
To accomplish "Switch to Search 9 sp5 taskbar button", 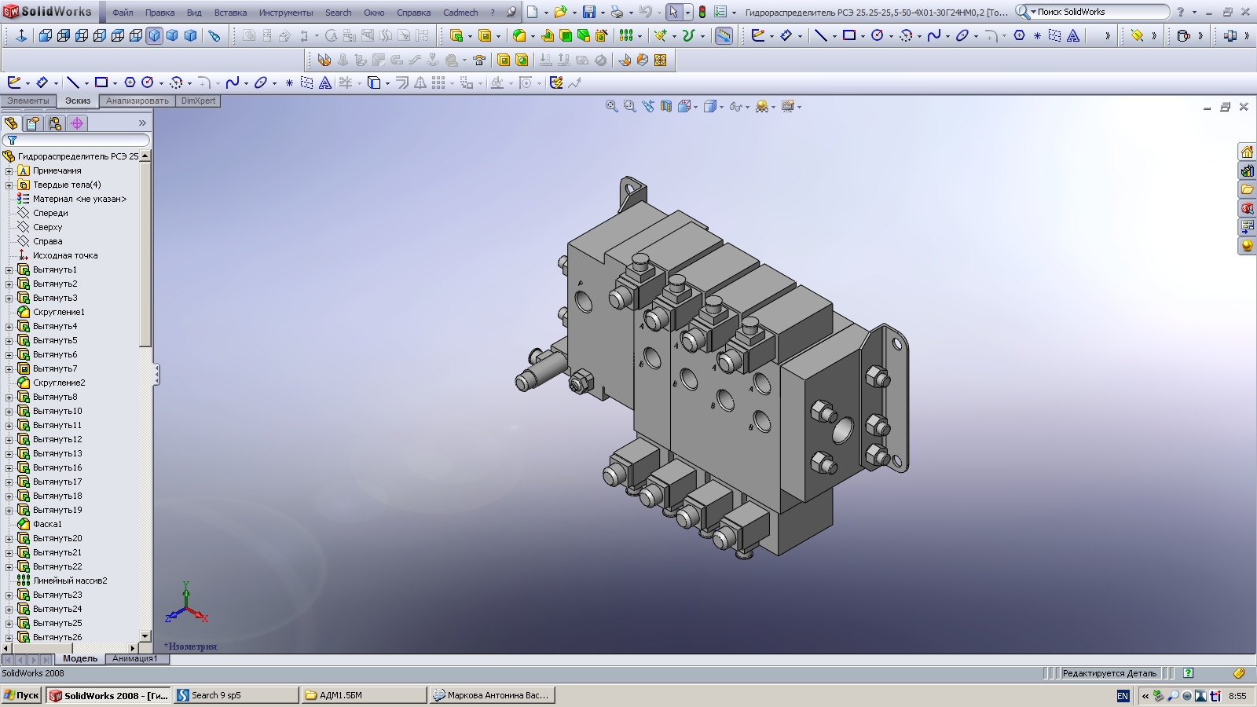I will tap(236, 695).
